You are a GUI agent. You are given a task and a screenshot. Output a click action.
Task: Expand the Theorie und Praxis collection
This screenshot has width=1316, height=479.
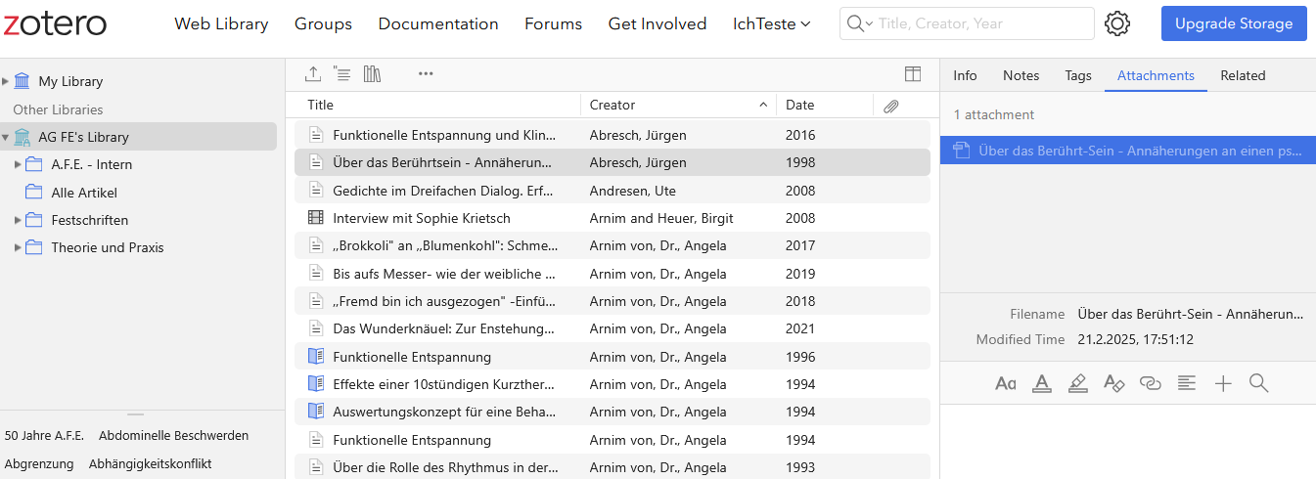18,247
